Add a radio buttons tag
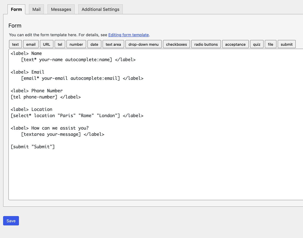The image size is (303, 238). pos(206,44)
